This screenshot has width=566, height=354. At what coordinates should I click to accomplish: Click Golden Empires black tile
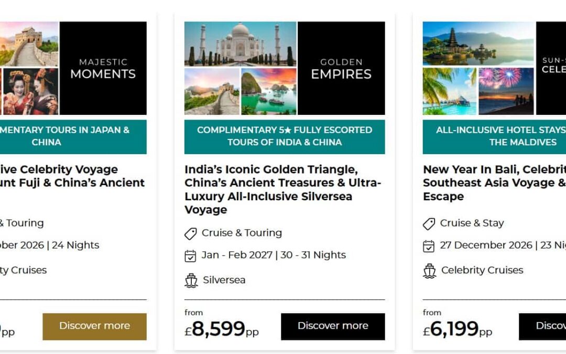point(341,68)
